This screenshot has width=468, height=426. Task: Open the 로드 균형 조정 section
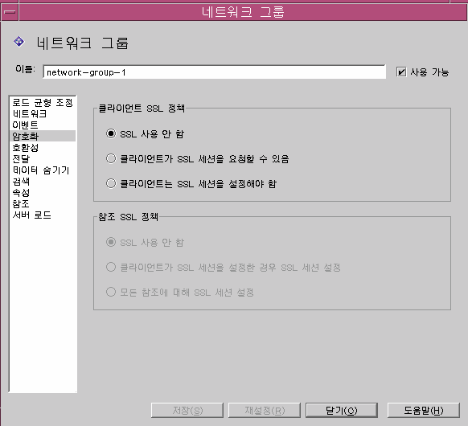(43, 103)
